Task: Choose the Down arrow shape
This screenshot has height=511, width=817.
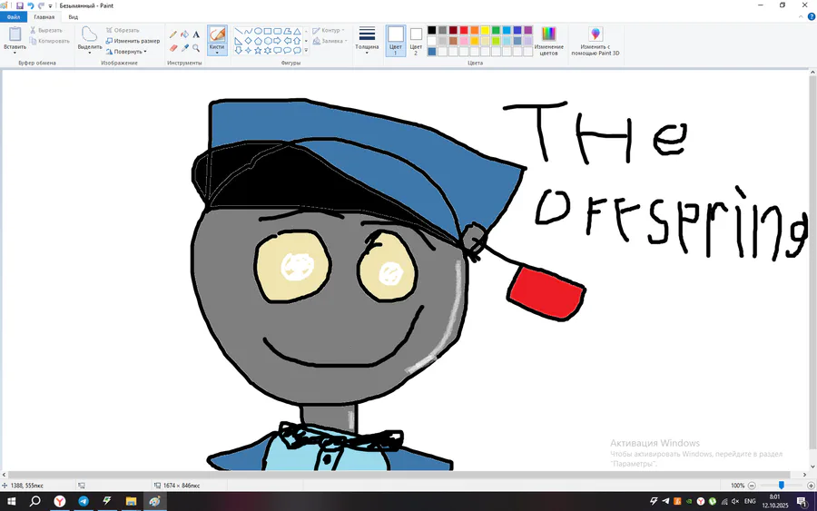Action: click(x=238, y=50)
